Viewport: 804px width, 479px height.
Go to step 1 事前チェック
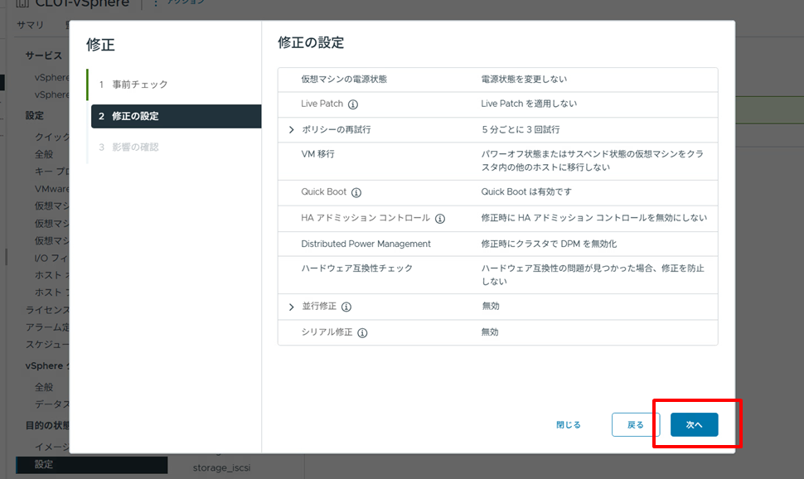(139, 85)
